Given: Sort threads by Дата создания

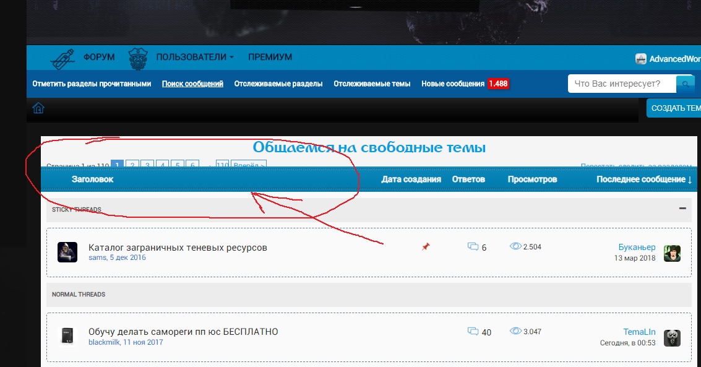Looking at the screenshot, I should 411,179.
